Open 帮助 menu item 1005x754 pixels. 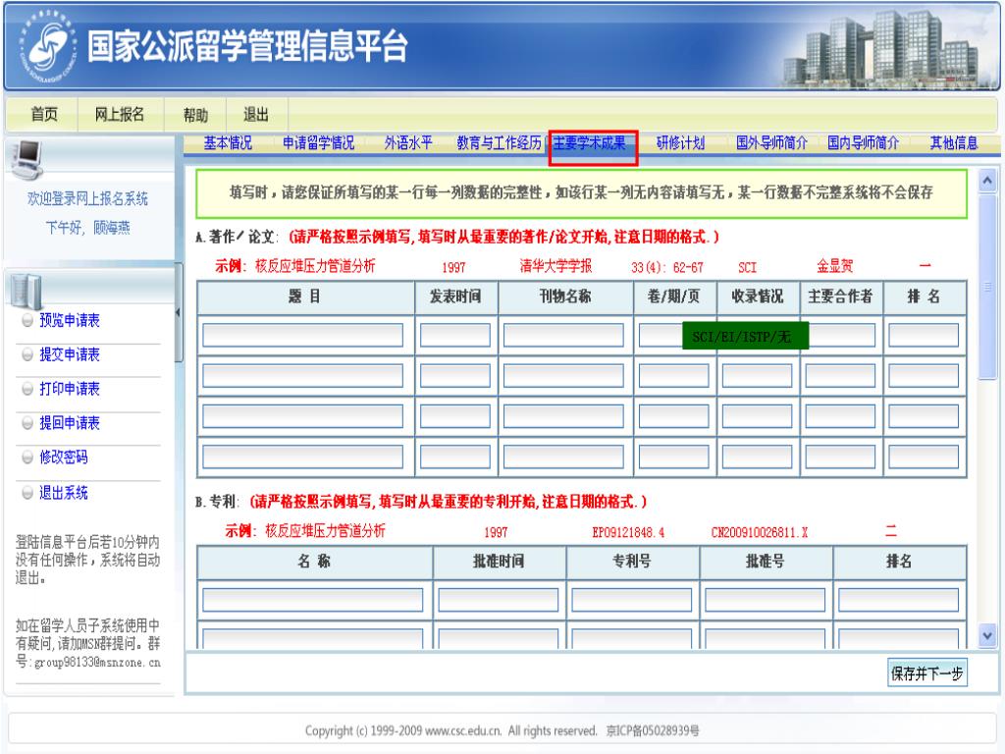click(195, 115)
